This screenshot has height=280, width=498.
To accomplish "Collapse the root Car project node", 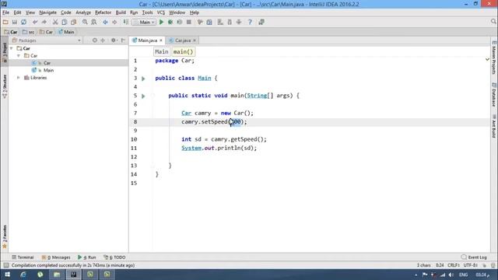I will coord(12,48).
